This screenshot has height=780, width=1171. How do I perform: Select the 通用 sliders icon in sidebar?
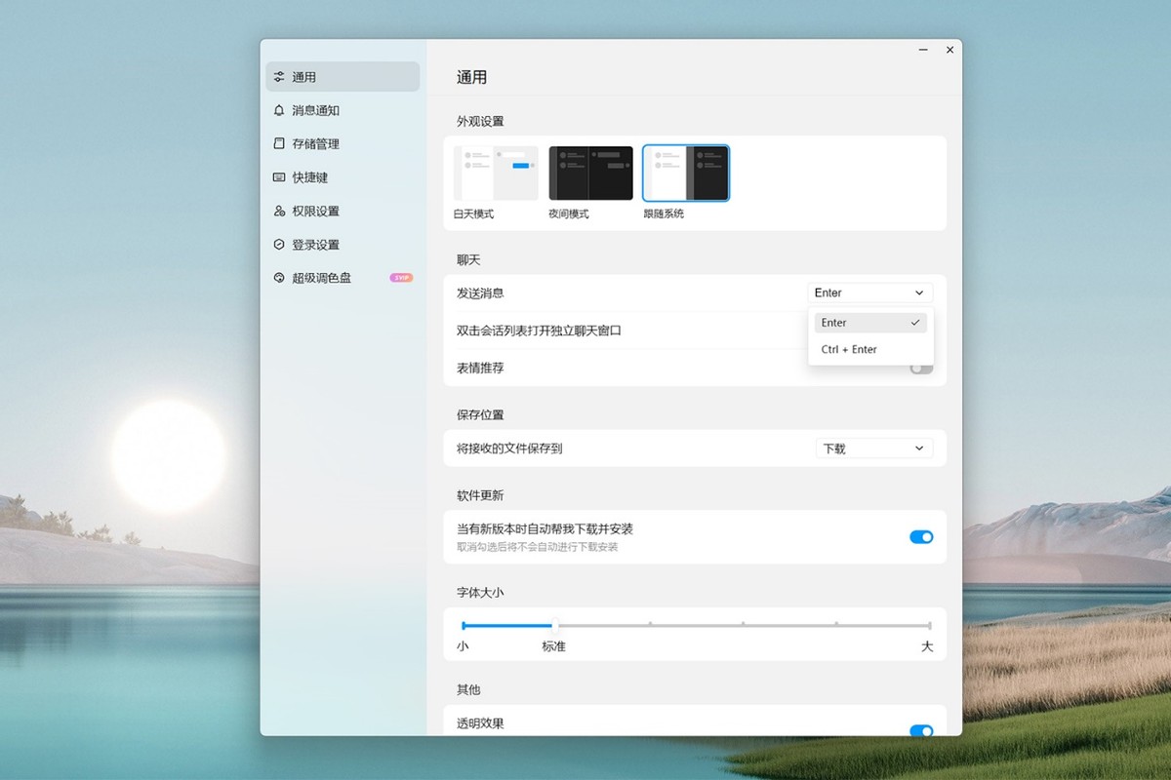280,76
